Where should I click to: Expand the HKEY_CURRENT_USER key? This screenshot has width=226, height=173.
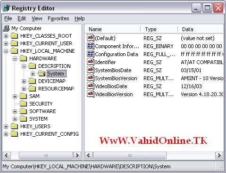6,43
